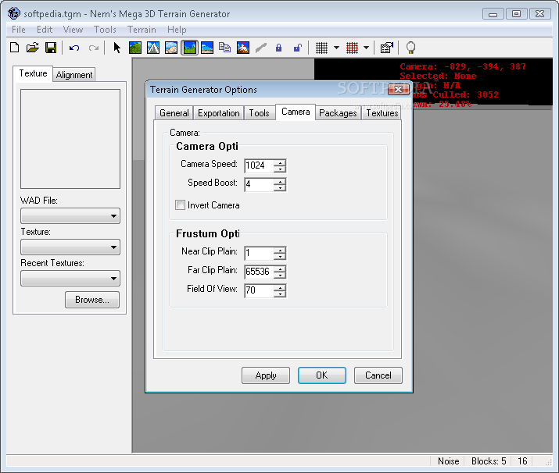This screenshot has height=473, width=559.
Task: Close the Terrain Generator Options dialog
Action: pos(398,89)
